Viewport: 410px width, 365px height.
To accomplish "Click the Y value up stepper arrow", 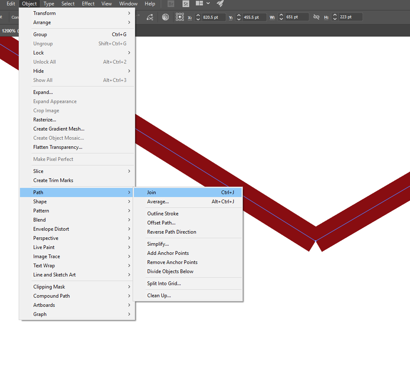I will [238, 15].
